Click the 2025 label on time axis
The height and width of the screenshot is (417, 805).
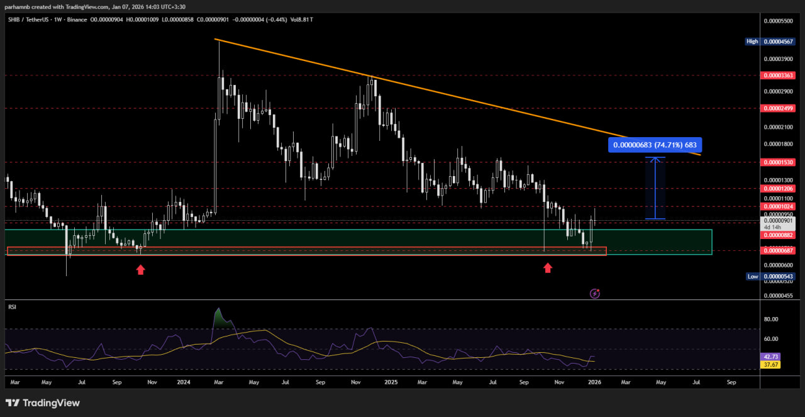coord(391,382)
